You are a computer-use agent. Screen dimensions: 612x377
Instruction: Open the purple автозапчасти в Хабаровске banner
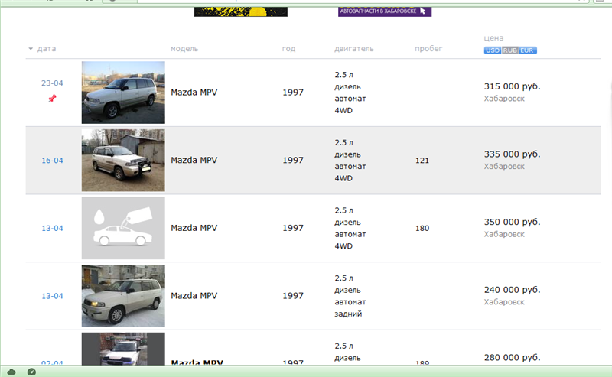click(x=385, y=11)
